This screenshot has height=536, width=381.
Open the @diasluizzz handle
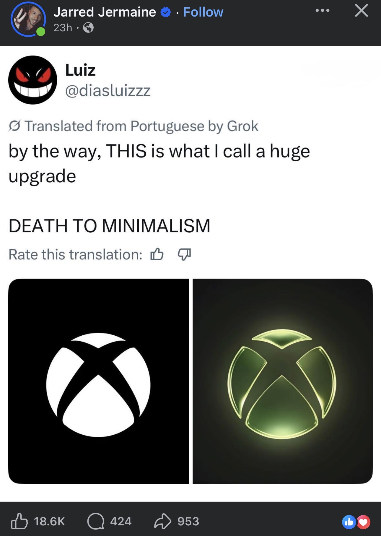(108, 90)
